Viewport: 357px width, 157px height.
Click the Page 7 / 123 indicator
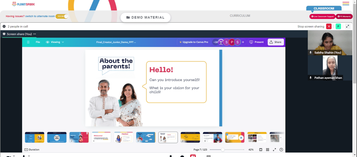point(200,150)
